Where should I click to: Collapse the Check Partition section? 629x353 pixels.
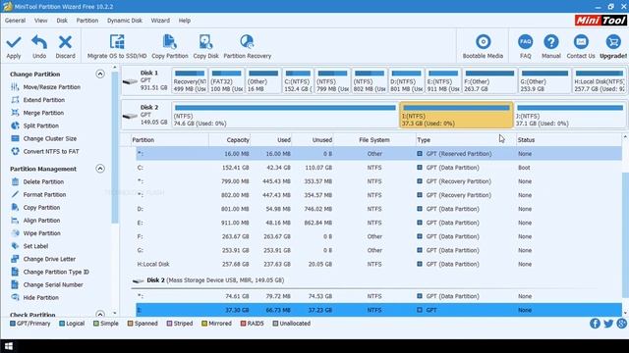coord(100,314)
